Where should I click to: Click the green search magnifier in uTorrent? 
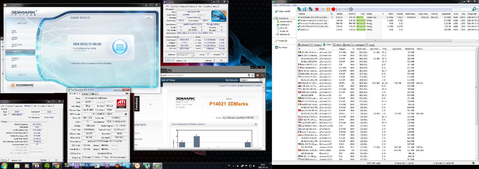(x=474, y=9)
